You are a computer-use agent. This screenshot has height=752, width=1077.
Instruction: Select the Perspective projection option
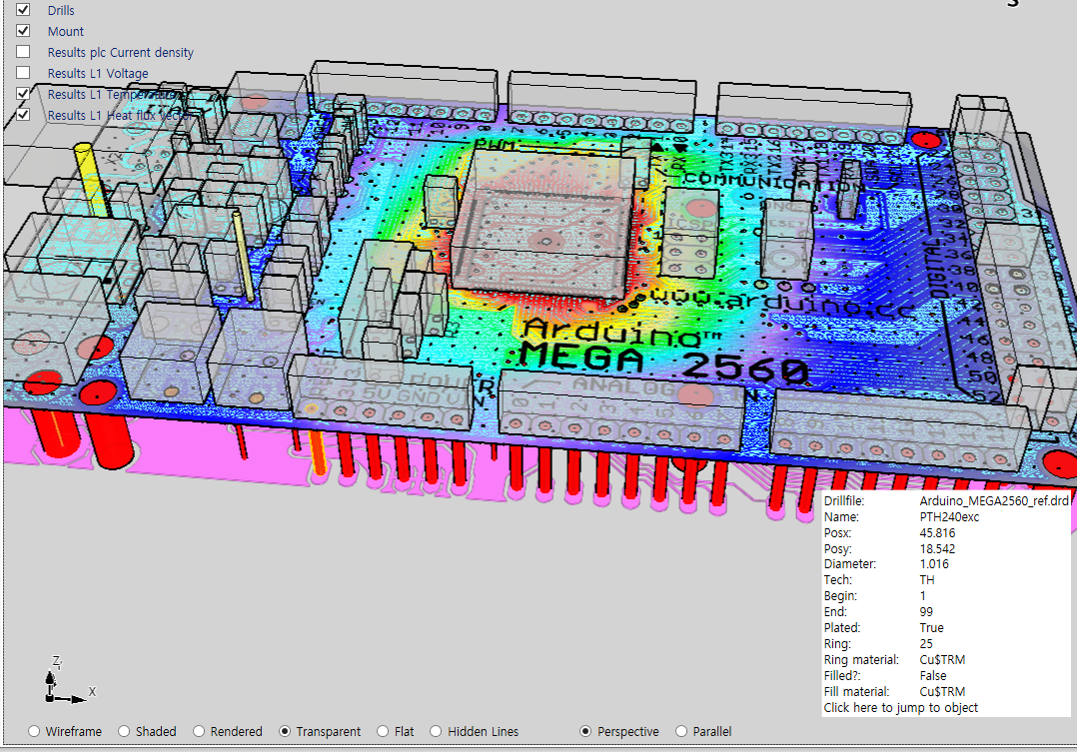[585, 731]
